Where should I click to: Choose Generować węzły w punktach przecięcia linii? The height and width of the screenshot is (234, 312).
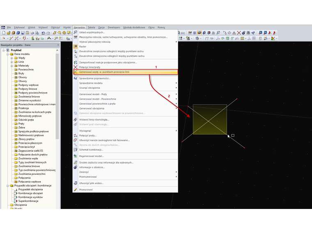[126, 72]
